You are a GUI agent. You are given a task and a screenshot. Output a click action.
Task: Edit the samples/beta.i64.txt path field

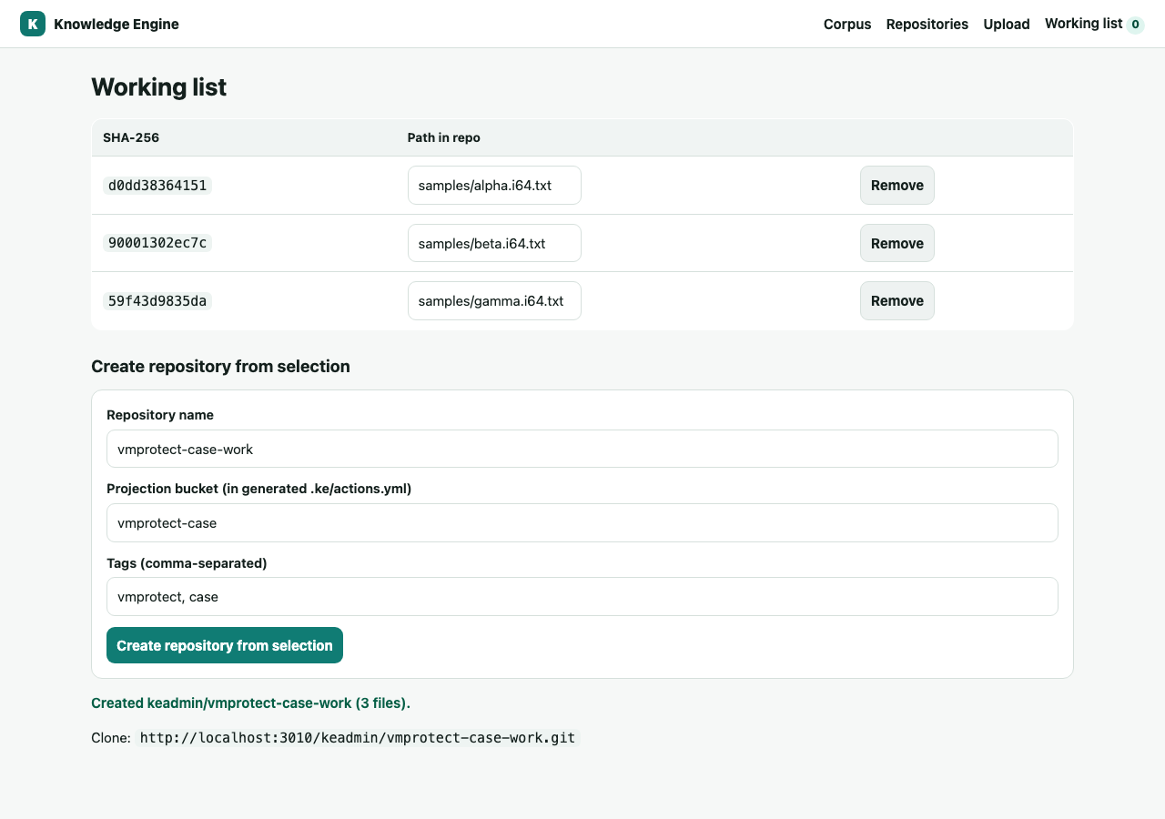494,243
